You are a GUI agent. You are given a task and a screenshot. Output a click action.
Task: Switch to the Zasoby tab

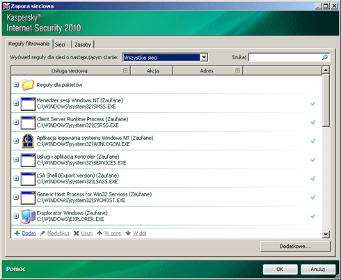[x=83, y=45]
